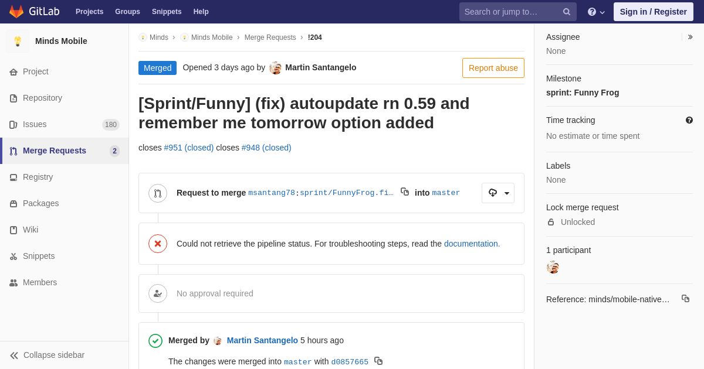Image resolution: width=704 pixels, height=369 pixels.
Task: Open the Repository sidebar item
Action: (65, 98)
